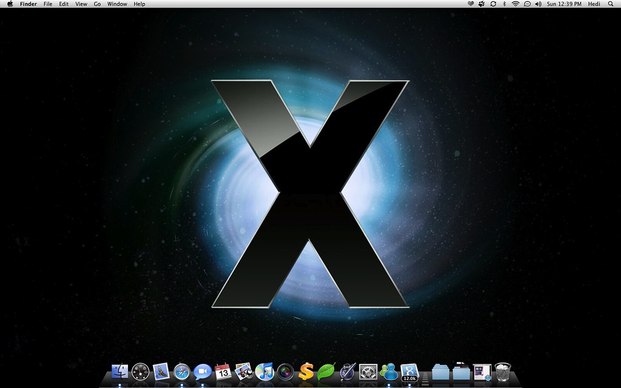This screenshot has width=621, height=388.
Task: Click the heart menu bar icon
Action: [471, 4]
